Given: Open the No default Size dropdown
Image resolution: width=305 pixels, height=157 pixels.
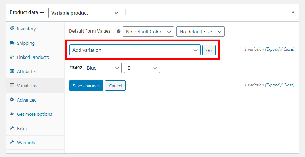Looking at the screenshot, I should coord(200,32).
